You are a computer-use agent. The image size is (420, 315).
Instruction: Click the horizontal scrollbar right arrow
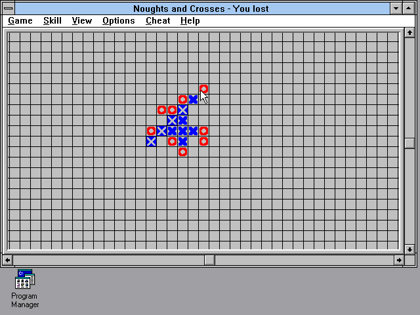398,260
